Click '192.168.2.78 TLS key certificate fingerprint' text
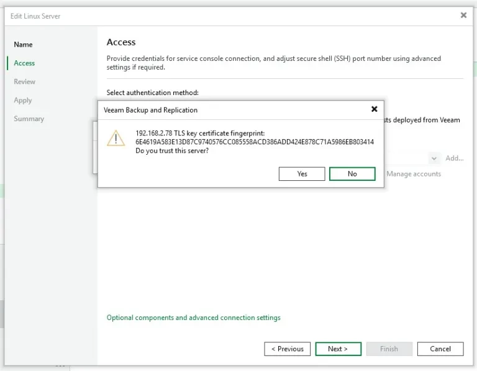This screenshot has width=477, height=371. 200,134
